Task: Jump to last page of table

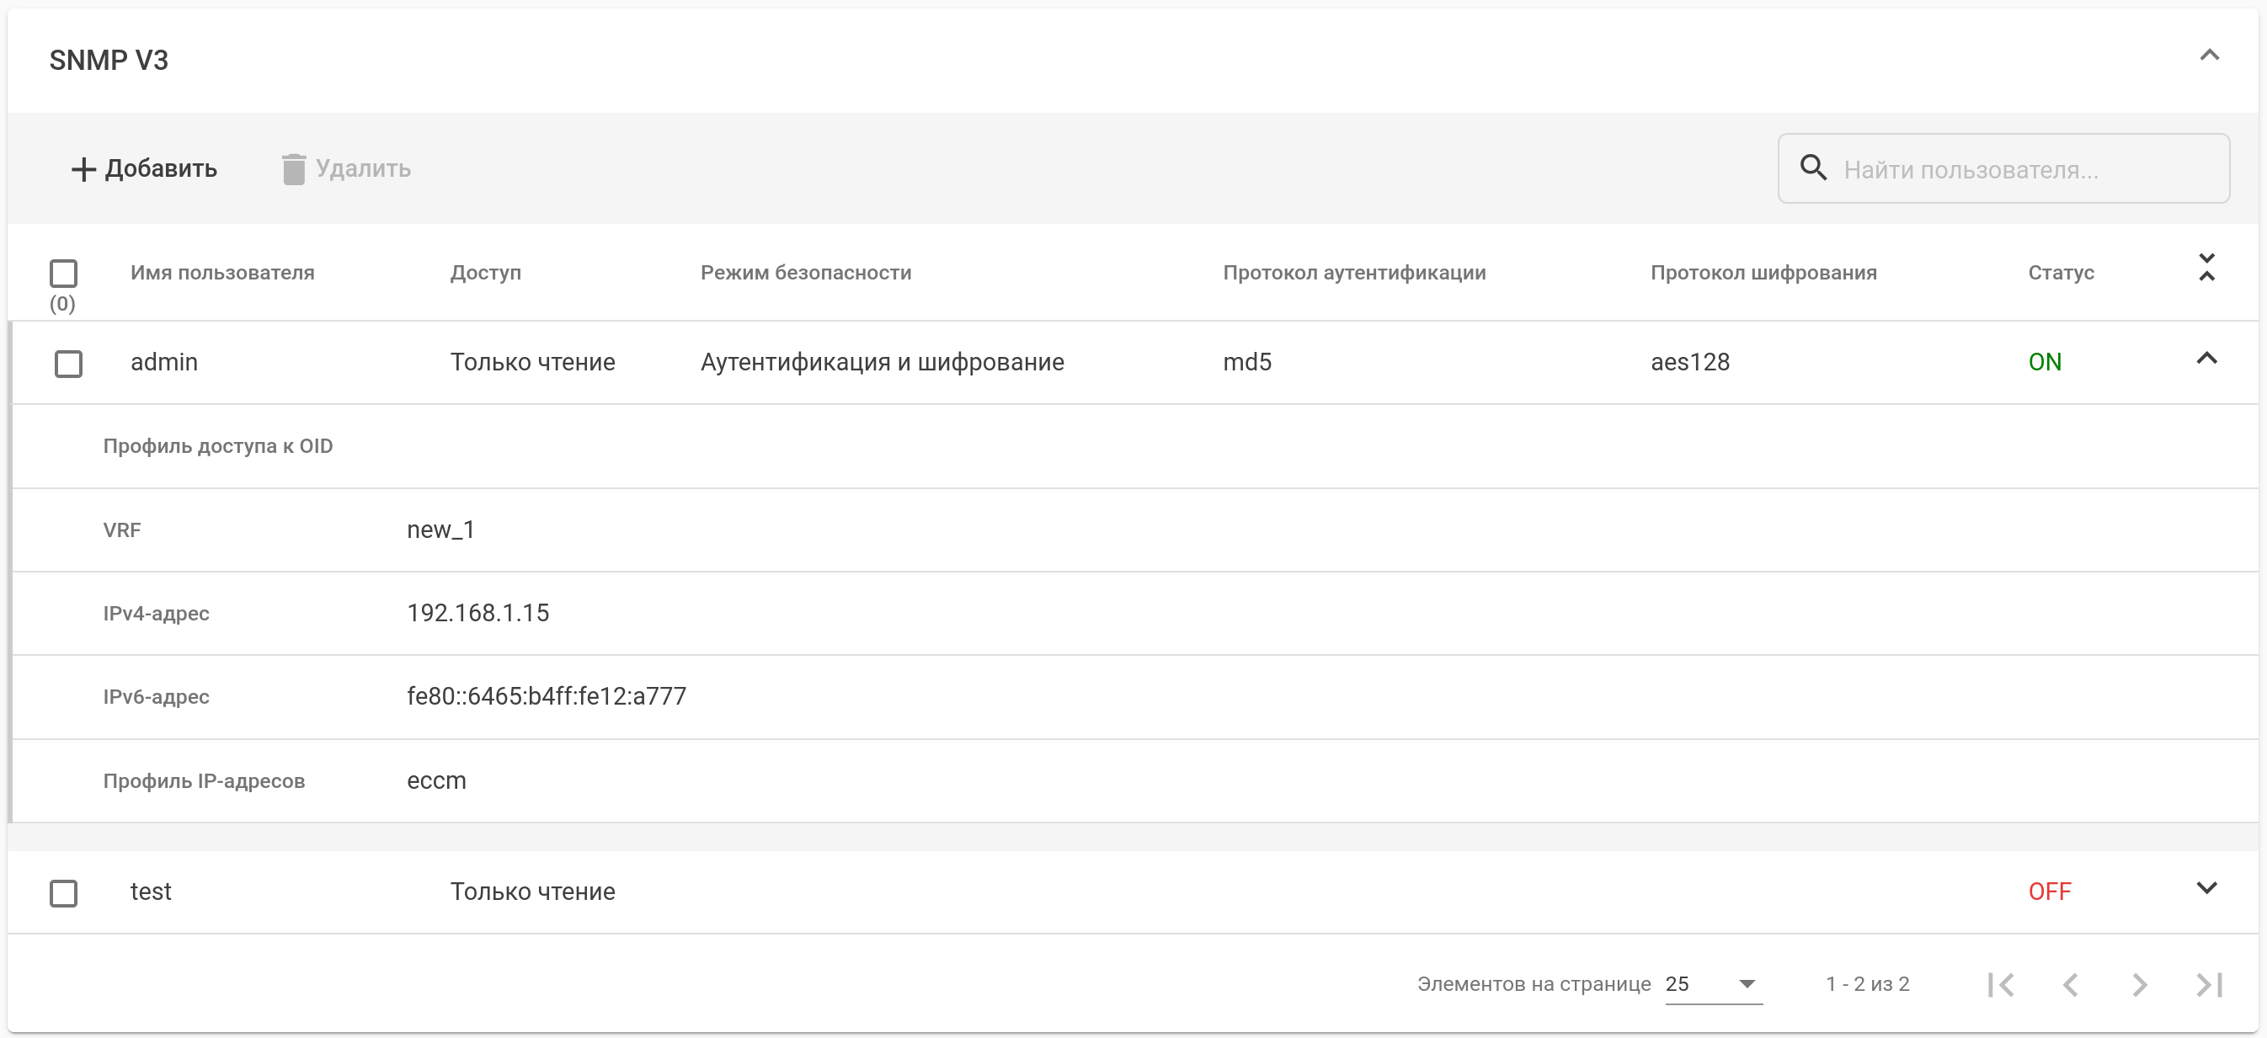Action: point(2209,984)
